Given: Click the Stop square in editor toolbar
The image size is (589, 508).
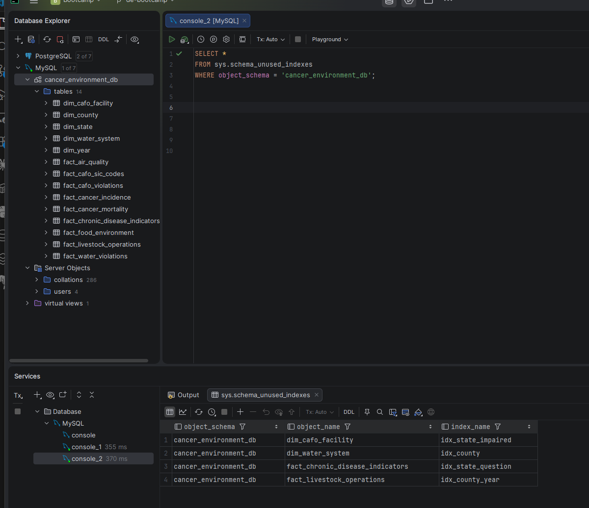Looking at the screenshot, I should coord(298,39).
